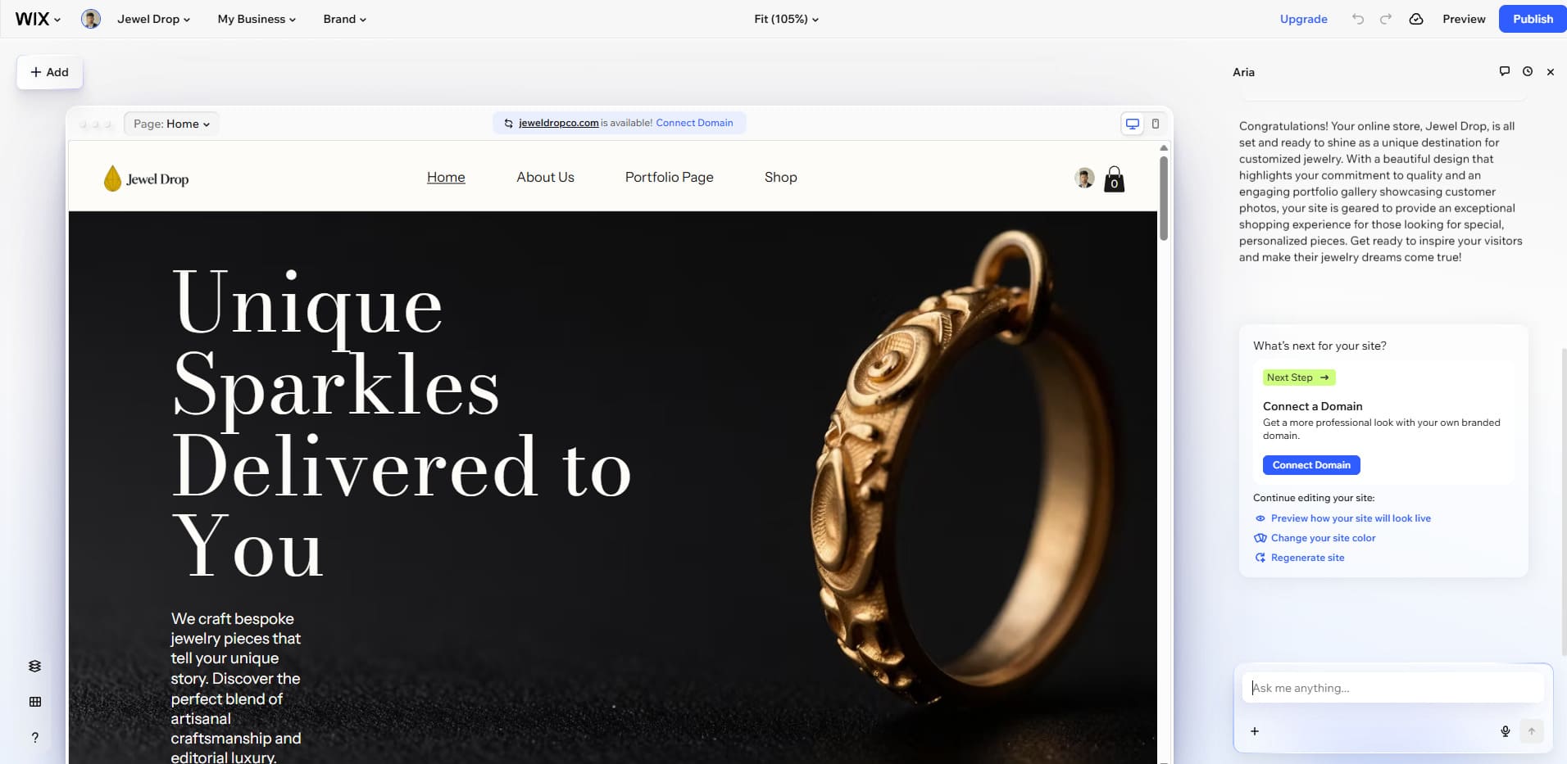This screenshot has width=1567, height=764.
Task: Click the Jewel Drop logo on site
Action: click(147, 179)
